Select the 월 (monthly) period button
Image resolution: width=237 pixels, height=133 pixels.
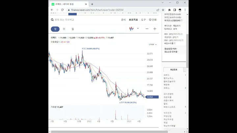pyautogui.click(x=73, y=29)
